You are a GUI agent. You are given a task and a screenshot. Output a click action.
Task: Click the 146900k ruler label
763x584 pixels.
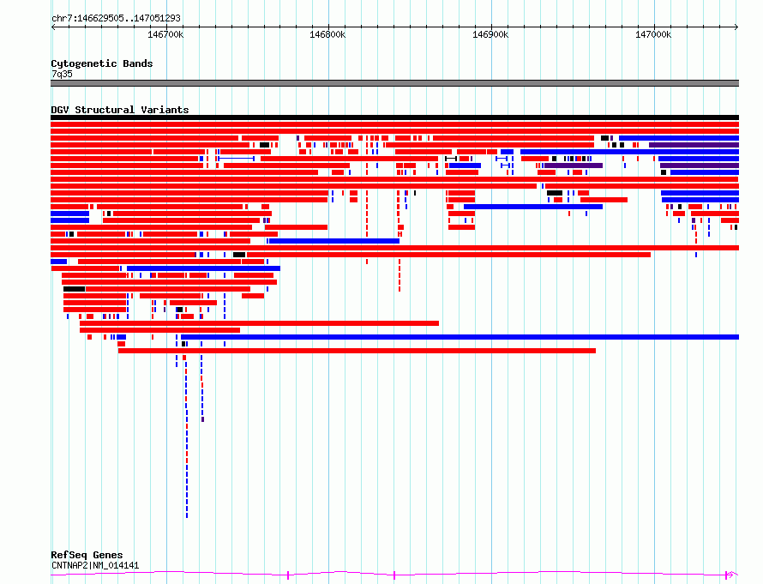pos(490,34)
